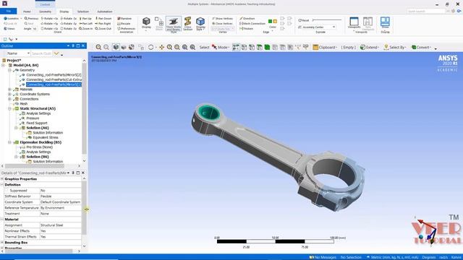Click the Search Outline field
Screen dimensions: 463x260
[x=42, y=53]
